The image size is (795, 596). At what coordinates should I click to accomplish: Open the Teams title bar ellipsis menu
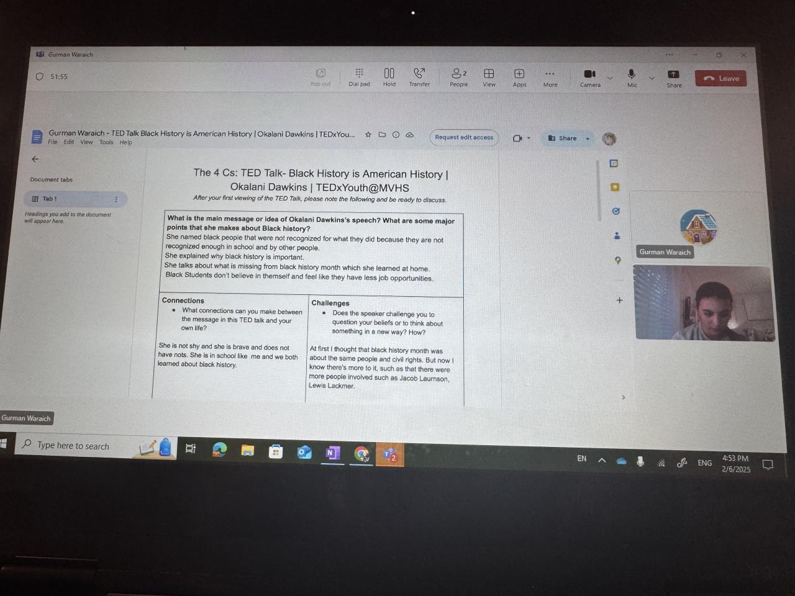click(x=670, y=55)
